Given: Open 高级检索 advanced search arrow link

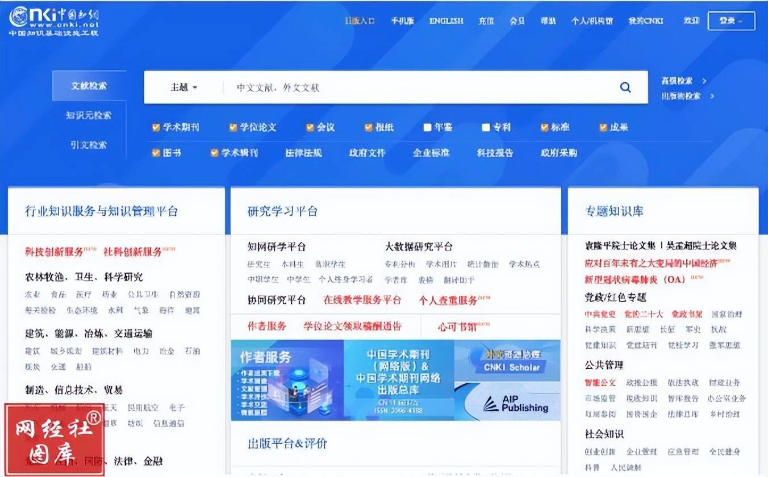Looking at the screenshot, I should [684, 81].
